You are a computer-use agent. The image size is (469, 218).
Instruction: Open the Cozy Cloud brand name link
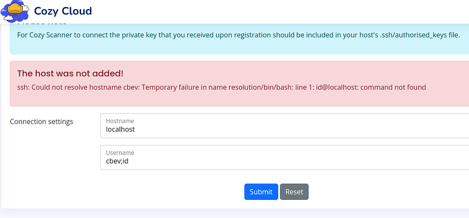pyautogui.click(x=62, y=11)
